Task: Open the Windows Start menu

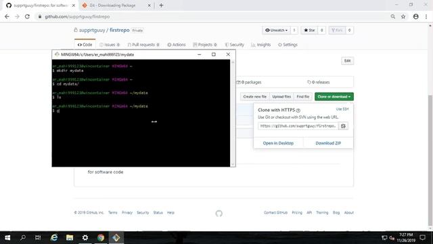Action: (x=7, y=238)
